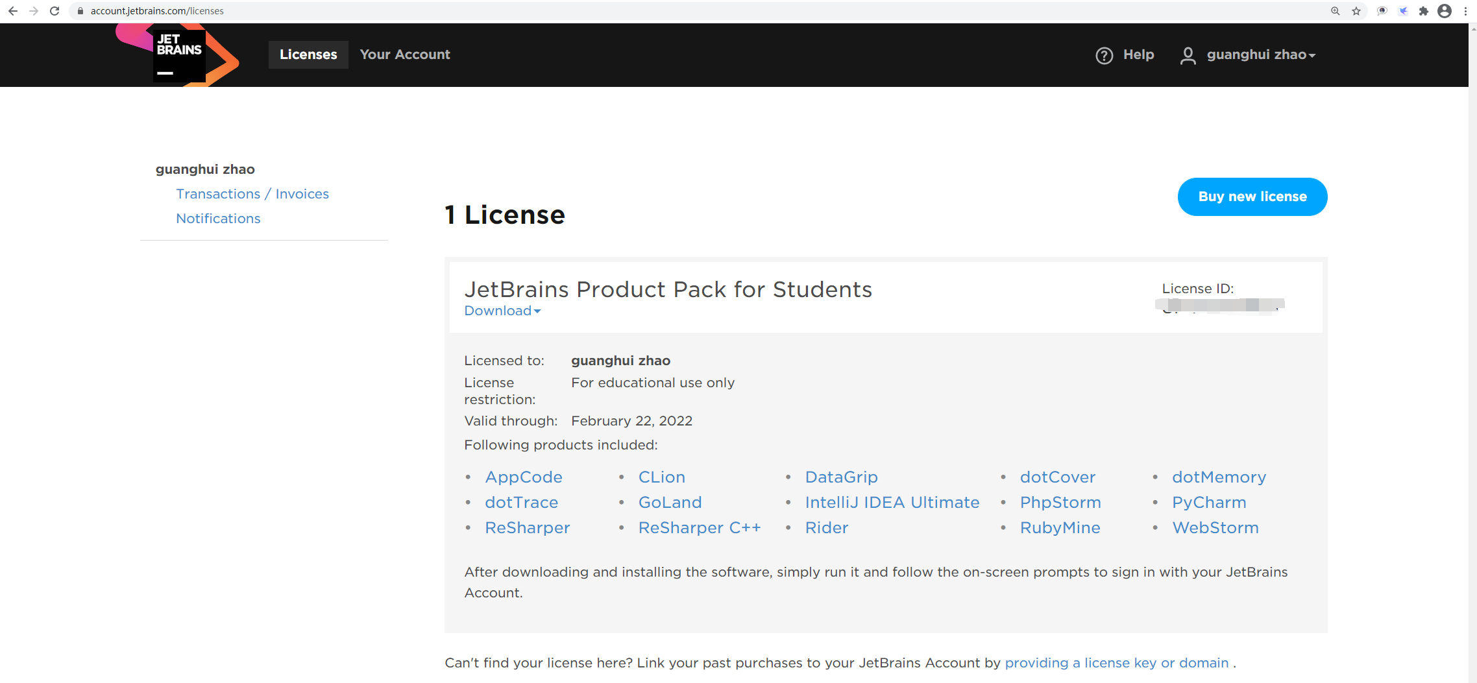Open Transactions / Invoices link
This screenshot has height=683, width=1477.
(252, 194)
